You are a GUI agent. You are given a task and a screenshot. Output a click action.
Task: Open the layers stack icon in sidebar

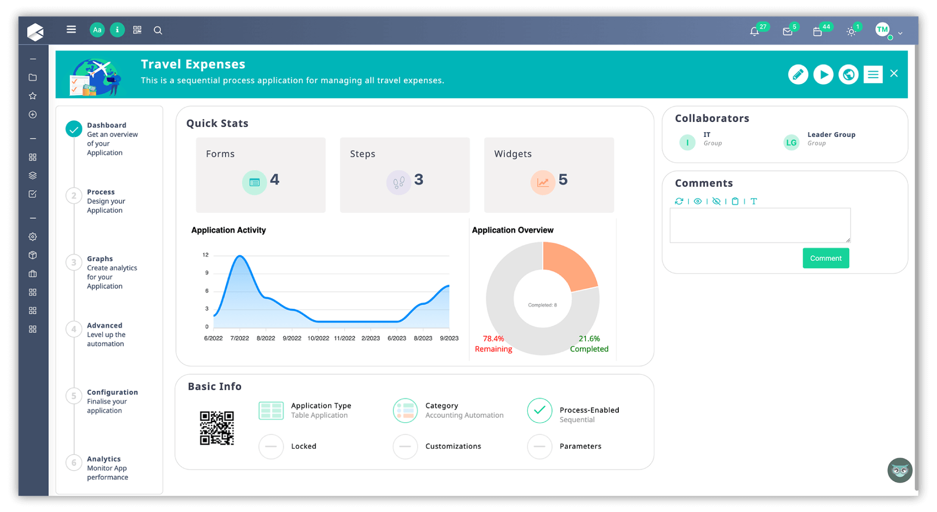[33, 176]
